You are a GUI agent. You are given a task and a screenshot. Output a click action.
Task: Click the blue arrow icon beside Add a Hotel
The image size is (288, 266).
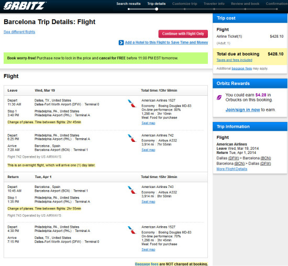click(x=121, y=42)
